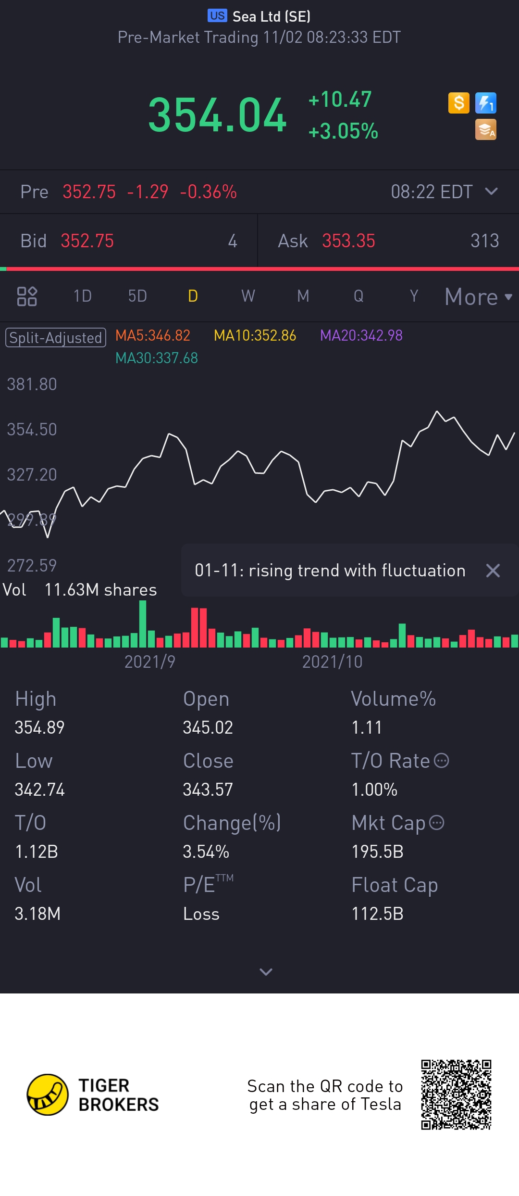Tap the MA10:352.86 indicator label
This screenshot has width=519, height=1196.
click(255, 335)
